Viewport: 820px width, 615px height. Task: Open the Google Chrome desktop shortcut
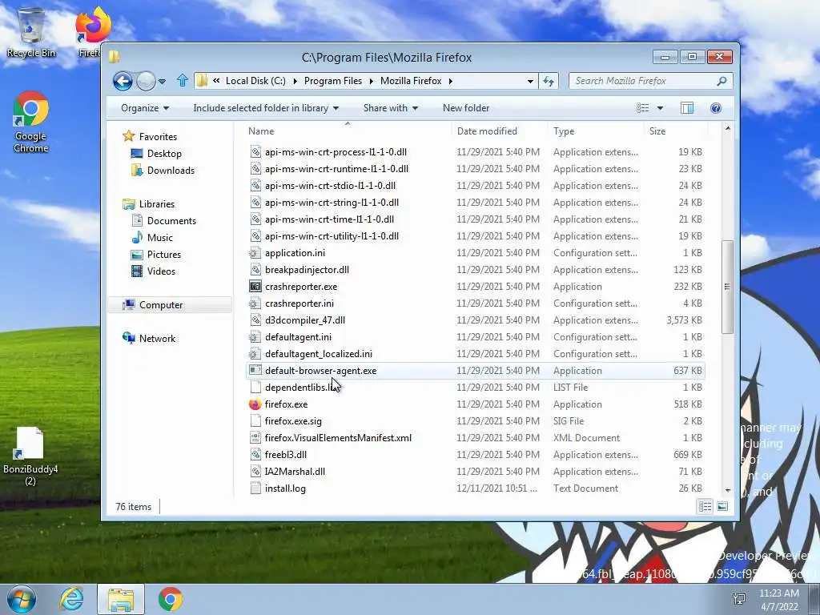pos(31,123)
